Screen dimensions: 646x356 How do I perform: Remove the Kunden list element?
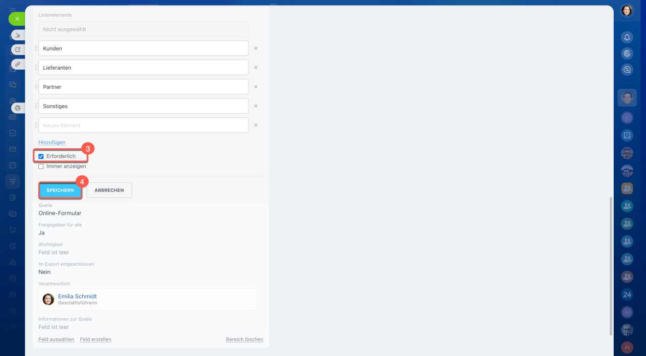(256, 48)
